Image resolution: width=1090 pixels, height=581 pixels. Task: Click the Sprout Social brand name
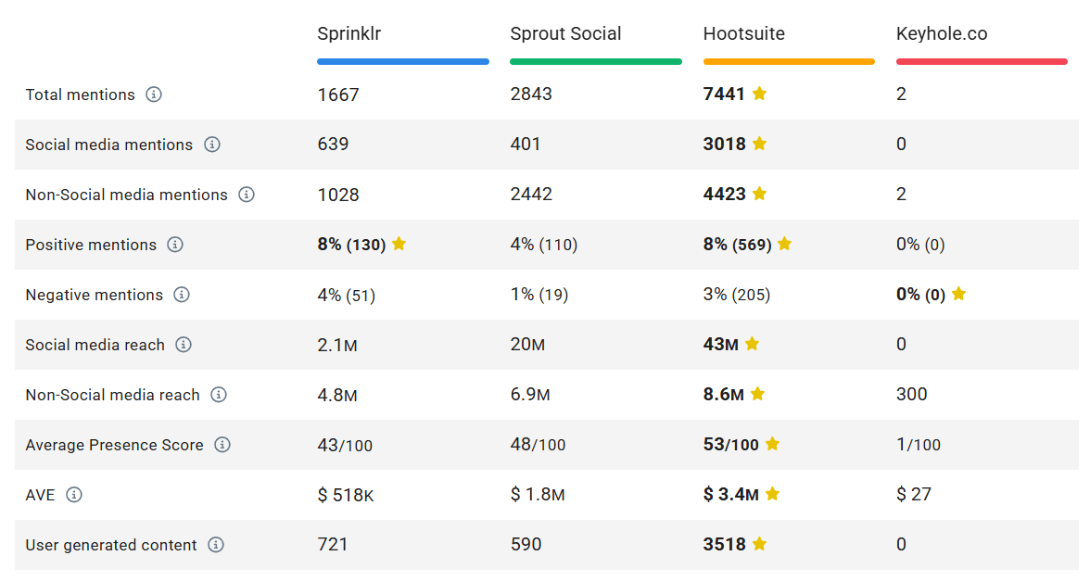(x=565, y=33)
